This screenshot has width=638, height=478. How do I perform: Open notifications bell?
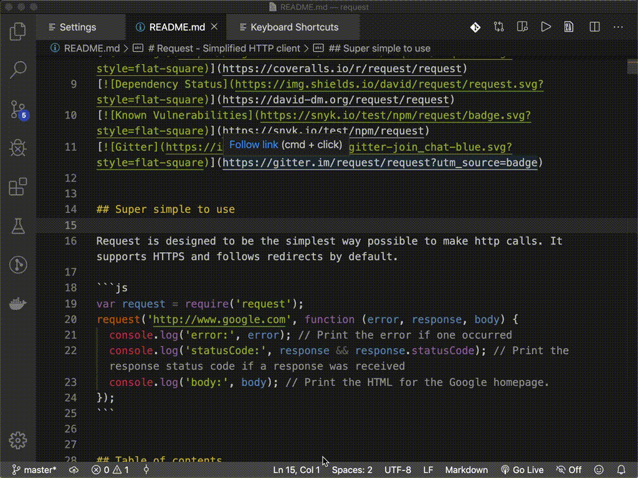pos(621,470)
